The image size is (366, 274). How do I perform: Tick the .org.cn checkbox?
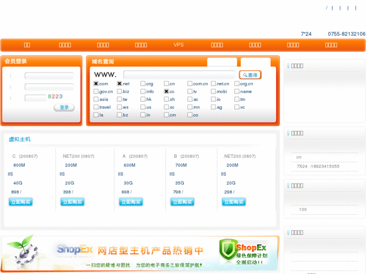tap(237, 83)
